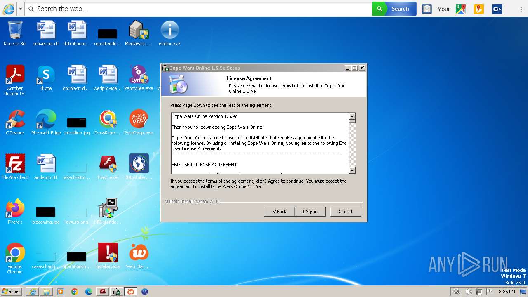
Task: Switch to the Web Bar taskbar item
Action: click(131, 292)
